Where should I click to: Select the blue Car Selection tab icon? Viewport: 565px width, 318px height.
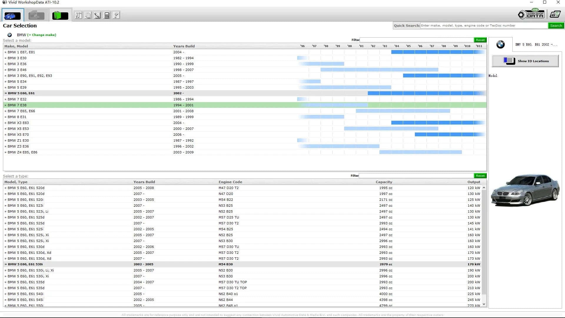(x=12, y=15)
